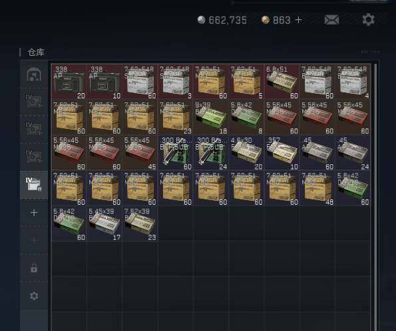The height and width of the screenshot is (331, 396).
Task: Choose the 5.45x39 ammo stack of 17
Action: 104,224
